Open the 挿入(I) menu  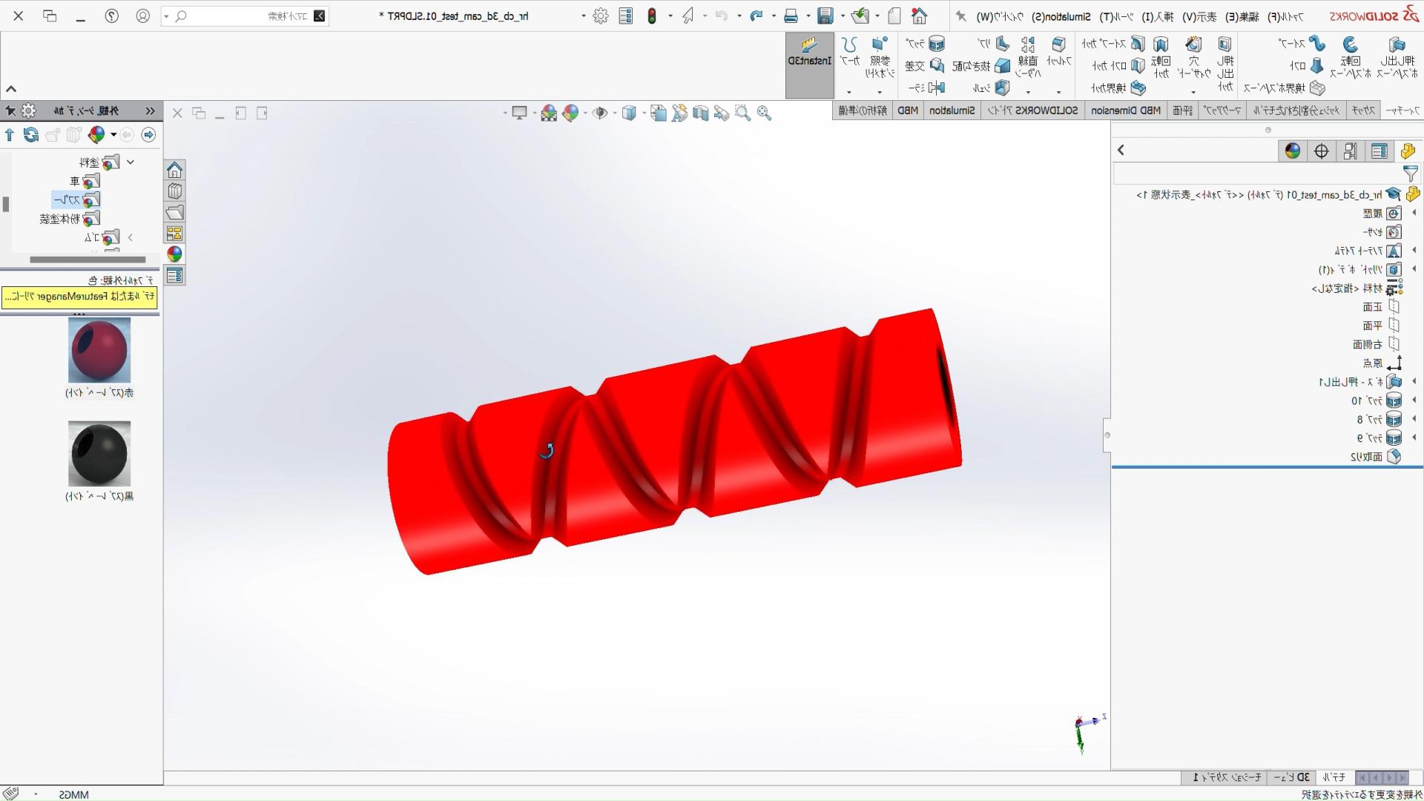click(x=1158, y=16)
